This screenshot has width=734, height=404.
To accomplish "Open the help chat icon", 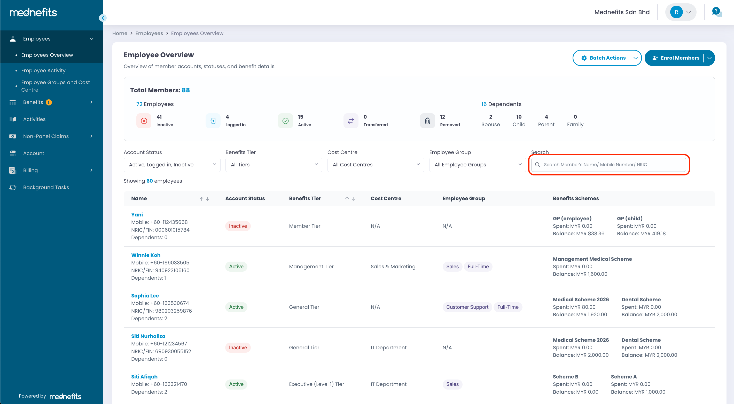I will (x=716, y=12).
